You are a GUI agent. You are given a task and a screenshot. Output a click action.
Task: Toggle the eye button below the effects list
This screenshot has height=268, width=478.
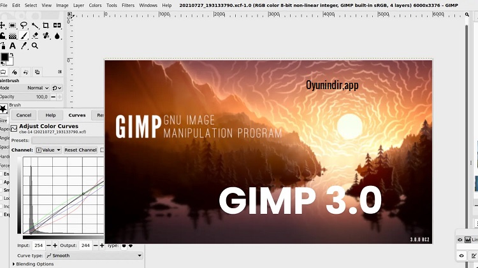(x=461, y=256)
